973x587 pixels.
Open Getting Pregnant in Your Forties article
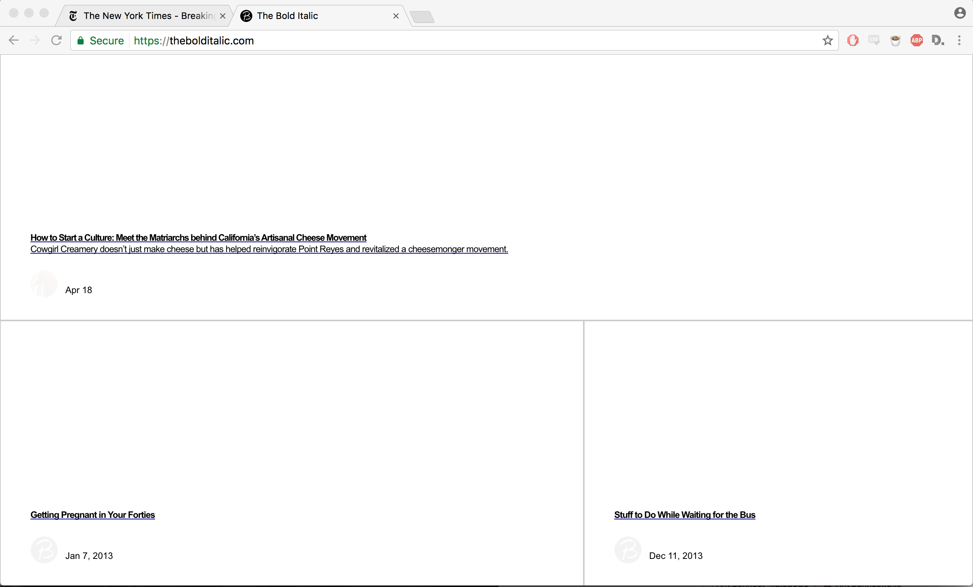92,515
